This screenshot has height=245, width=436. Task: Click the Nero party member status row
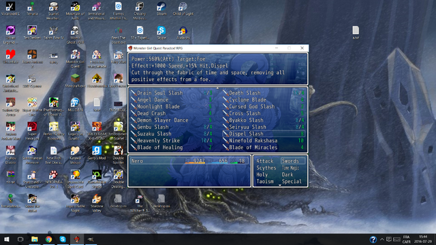(189, 161)
